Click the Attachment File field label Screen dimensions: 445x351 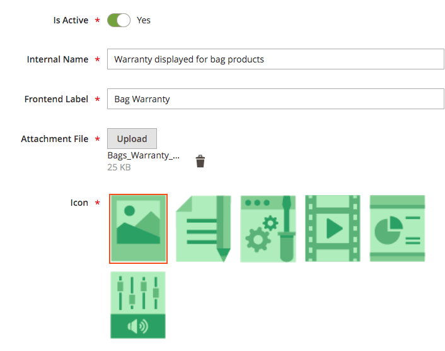coord(54,139)
